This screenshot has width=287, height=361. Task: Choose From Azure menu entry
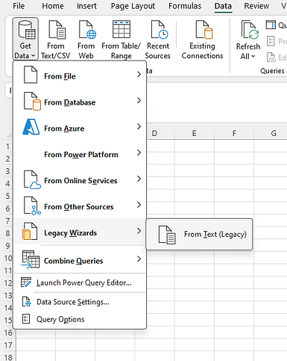(80, 128)
